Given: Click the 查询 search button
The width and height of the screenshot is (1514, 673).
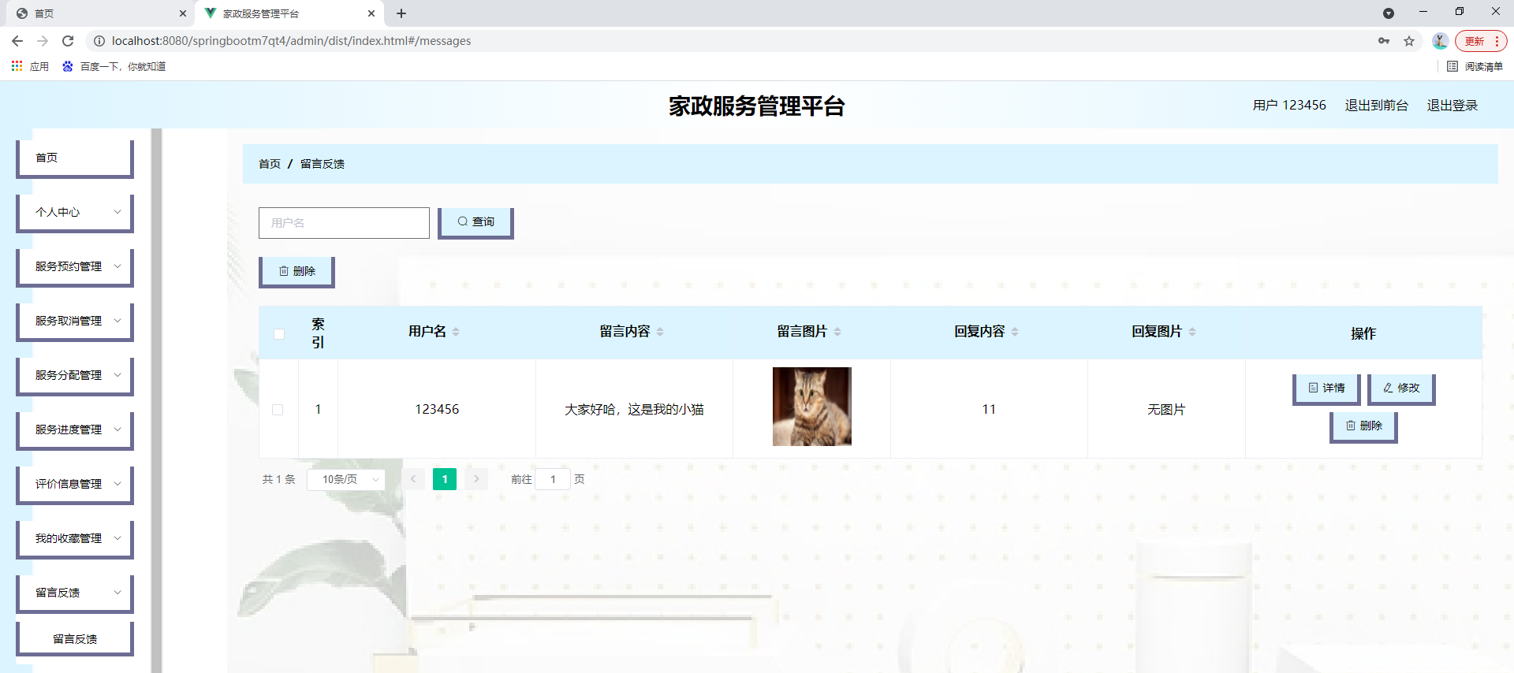Looking at the screenshot, I should pyautogui.click(x=475, y=222).
